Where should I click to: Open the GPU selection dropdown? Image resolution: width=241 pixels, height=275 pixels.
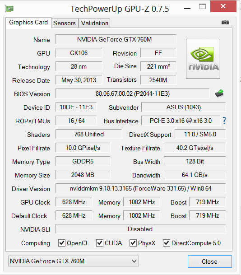(x=74, y=261)
